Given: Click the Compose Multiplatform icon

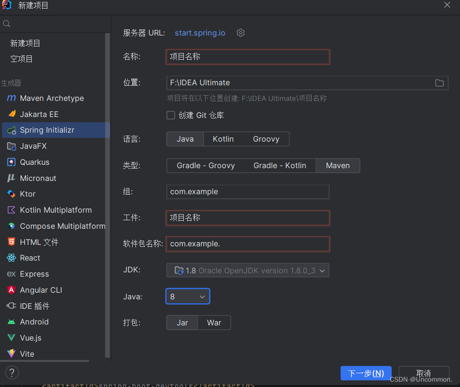Looking at the screenshot, I should [11, 226].
